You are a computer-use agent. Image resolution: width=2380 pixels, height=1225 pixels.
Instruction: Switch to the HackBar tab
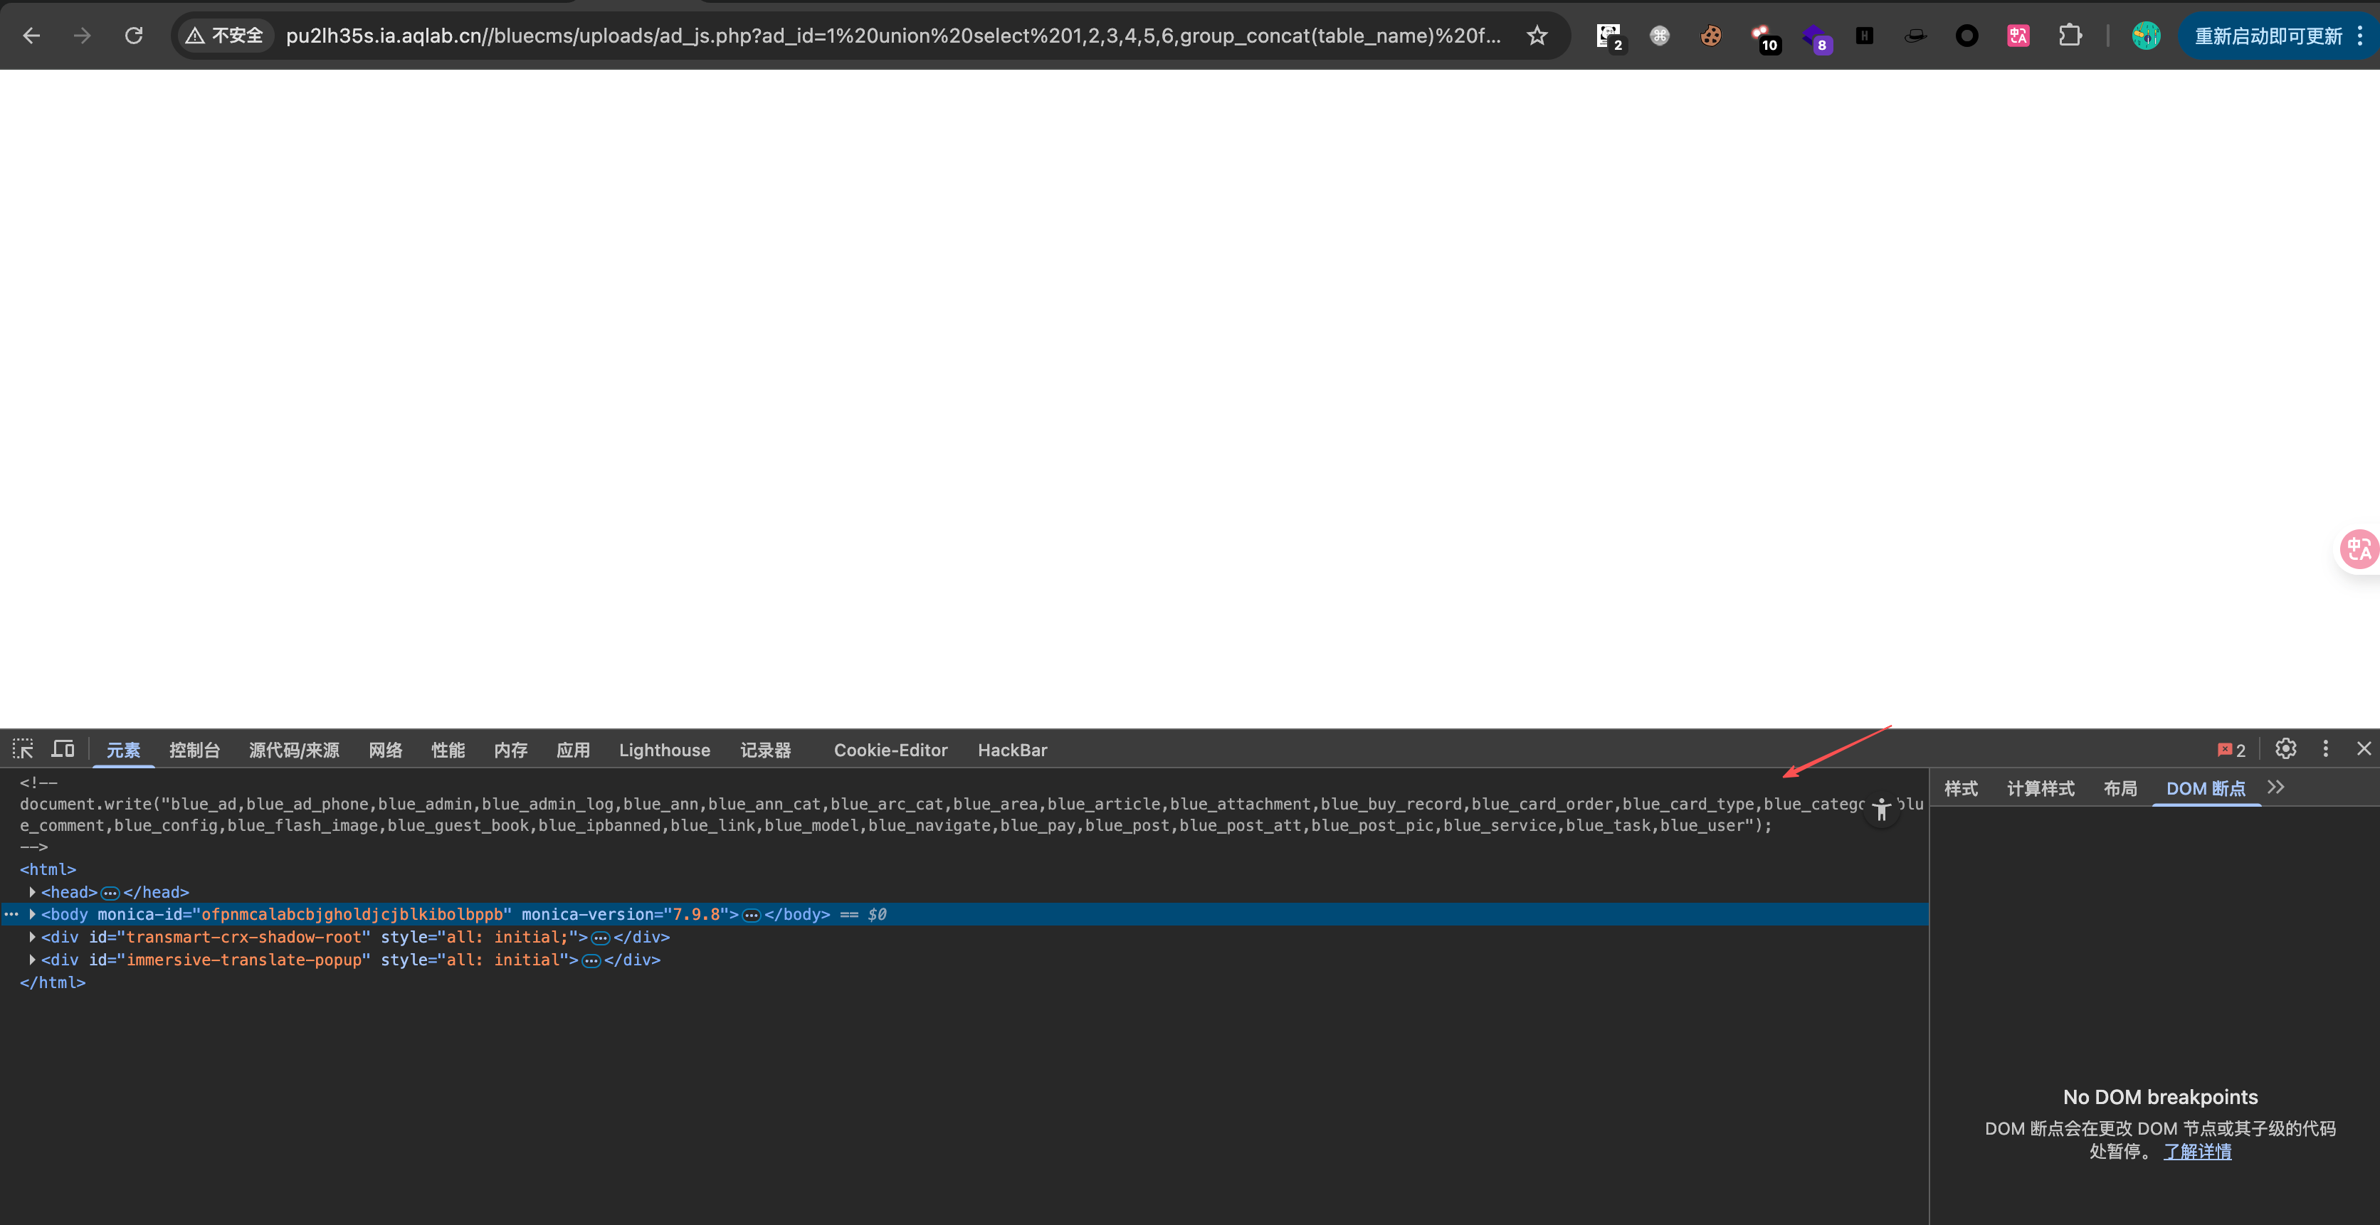pos(1011,750)
